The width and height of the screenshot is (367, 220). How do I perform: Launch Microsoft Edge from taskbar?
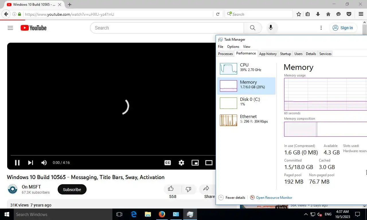(x=134, y=214)
